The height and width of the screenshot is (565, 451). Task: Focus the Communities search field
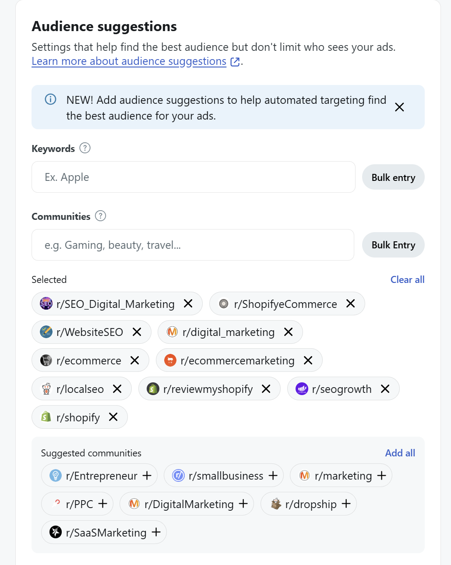click(x=193, y=245)
